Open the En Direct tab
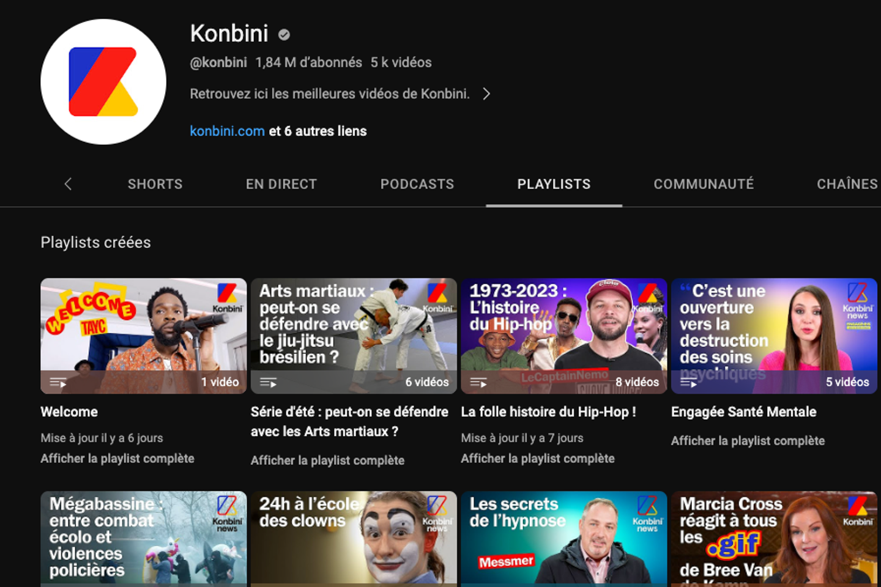 pyautogui.click(x=281, y=184)
